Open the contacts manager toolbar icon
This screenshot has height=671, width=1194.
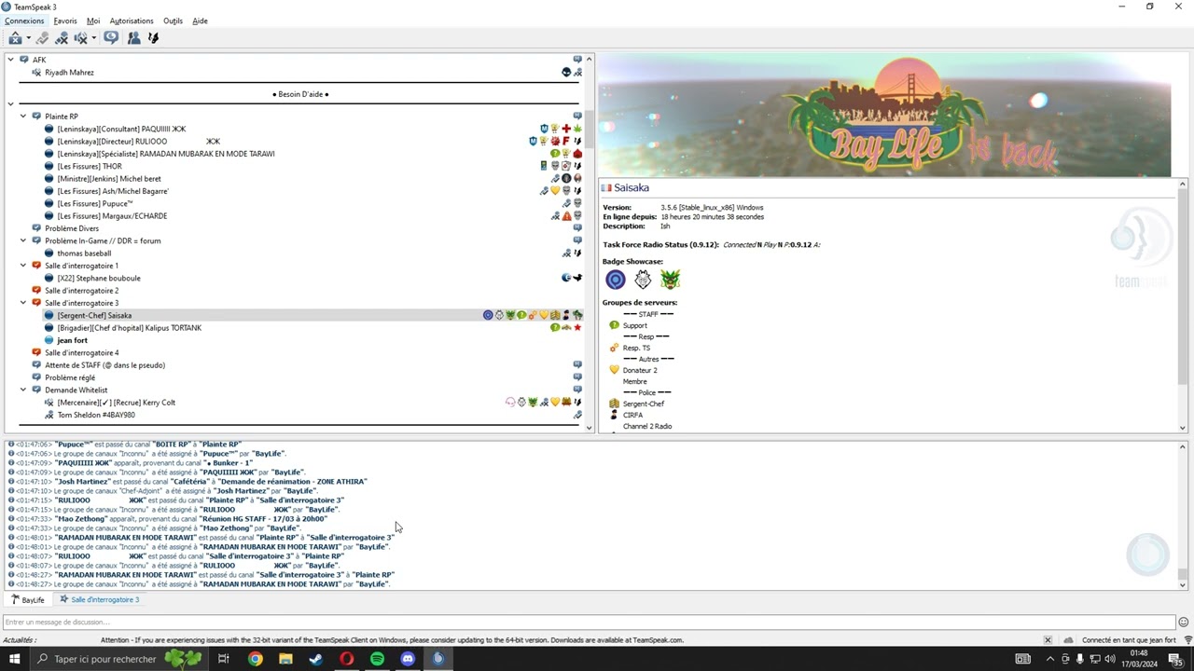point(133,38)
